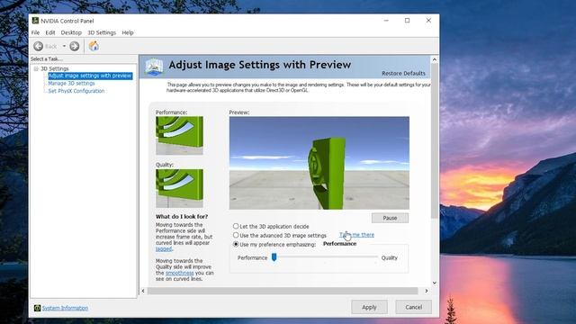Close the NVIDIA Control Panel window
Viewport: 576px width, 324px height.
(x=428, y=21)
